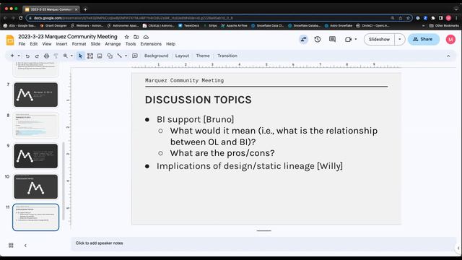Open the Extensions menu
Screen dimensions: 462x260
tap(151, 44)
